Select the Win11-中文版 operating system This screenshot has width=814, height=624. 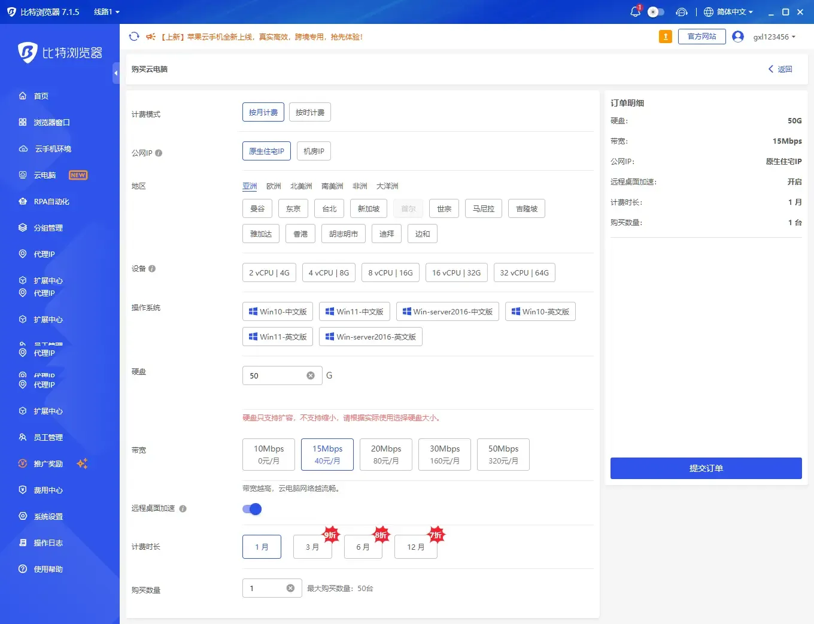pyautogui.click(x=354, y=312)
